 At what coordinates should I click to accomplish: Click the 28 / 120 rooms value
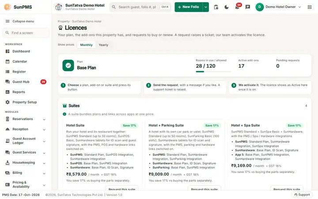[x=205, y=66]
